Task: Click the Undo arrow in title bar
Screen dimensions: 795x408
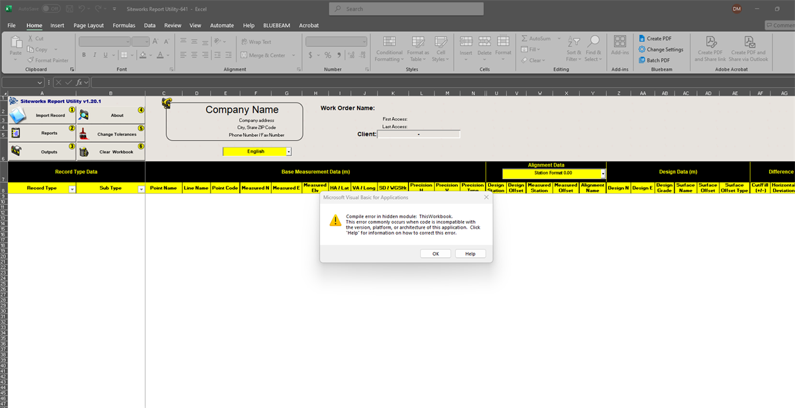Action: tap(81, 9)
